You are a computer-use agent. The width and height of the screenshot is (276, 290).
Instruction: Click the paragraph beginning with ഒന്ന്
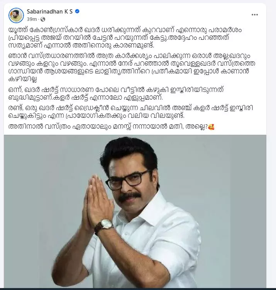[x=116, y=93]
